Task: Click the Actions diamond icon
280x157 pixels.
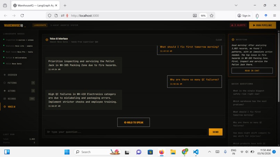Action: pos(5,91)
